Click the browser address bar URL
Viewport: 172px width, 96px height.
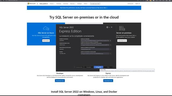tap(20, 1)
